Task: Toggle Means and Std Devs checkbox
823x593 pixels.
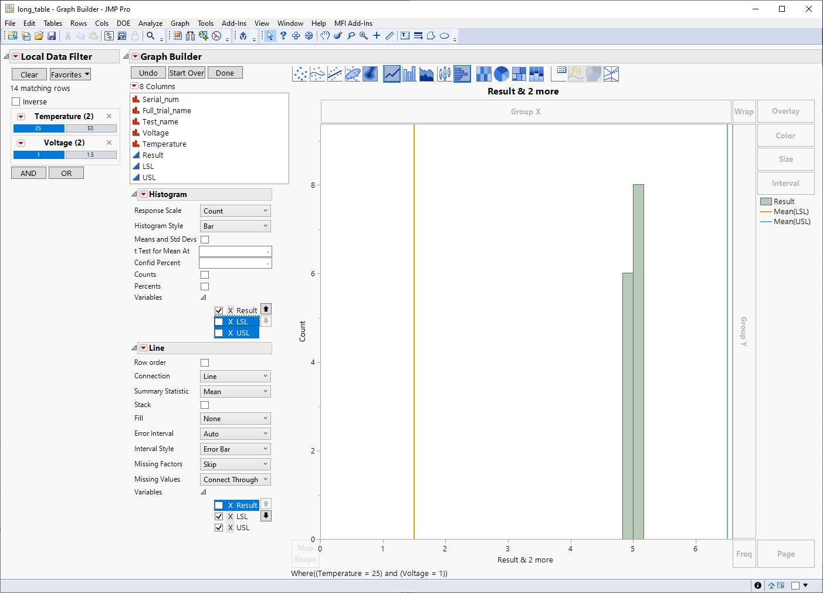Action: (x=205, y=239)
